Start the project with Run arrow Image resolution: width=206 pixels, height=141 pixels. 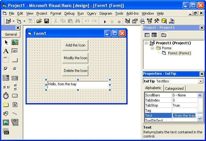[105, 21]
